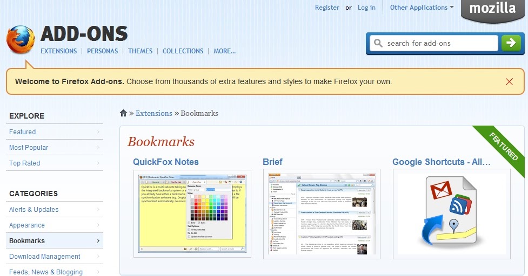The height and width of the screenshot is (276, 528).
Task: Open Top Rated in Explore sidebar
Action: 55,163
